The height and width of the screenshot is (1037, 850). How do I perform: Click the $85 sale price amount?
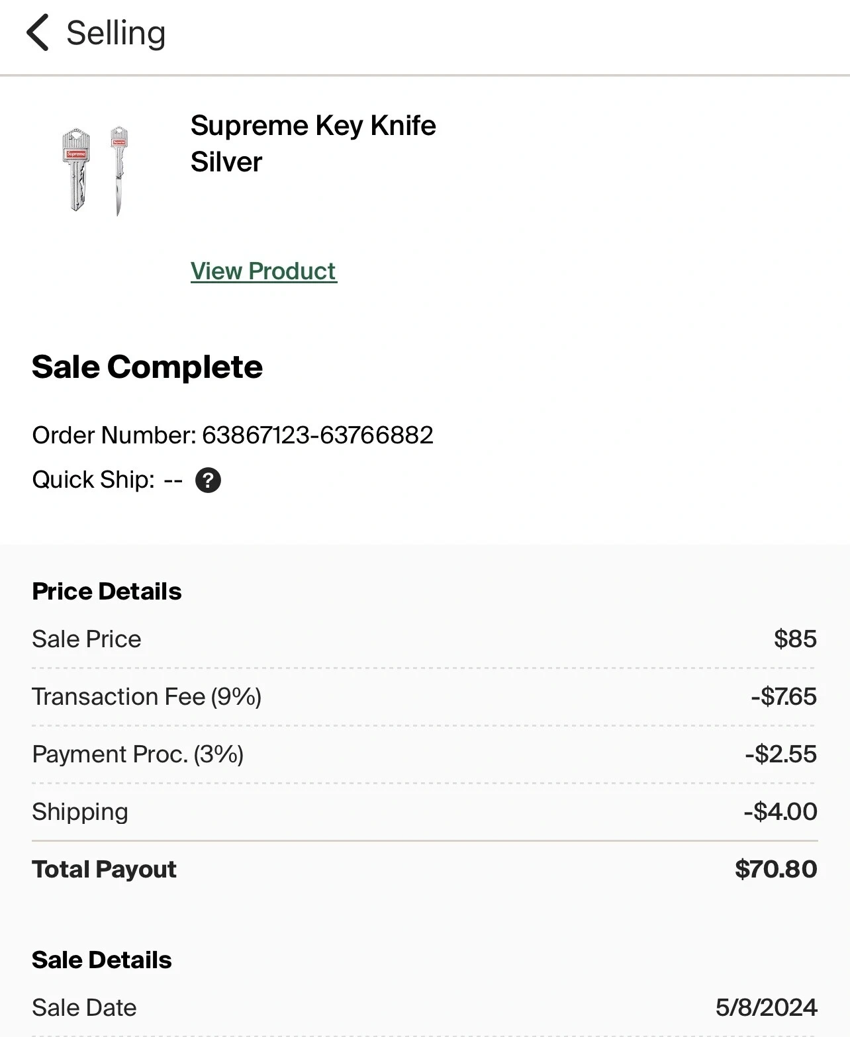(x=795, y=639)
